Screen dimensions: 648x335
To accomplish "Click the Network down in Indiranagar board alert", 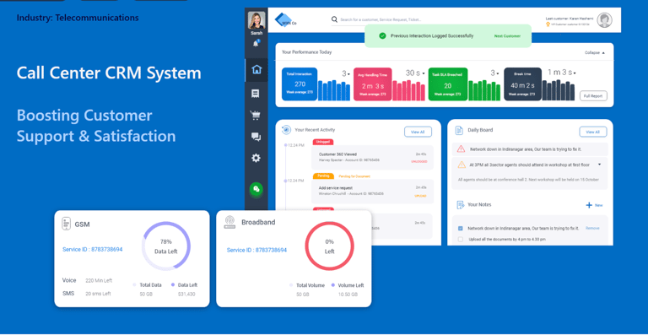I will coord(530,149).
